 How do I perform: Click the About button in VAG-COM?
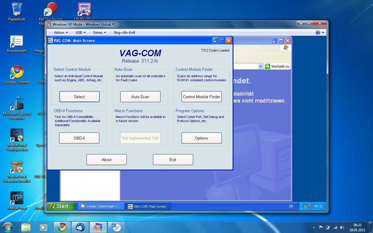click(107, 160)
